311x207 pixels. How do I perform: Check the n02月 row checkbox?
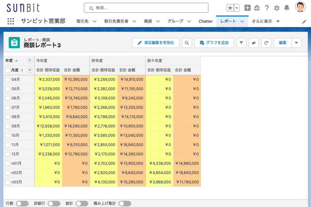tap(7, 173)
